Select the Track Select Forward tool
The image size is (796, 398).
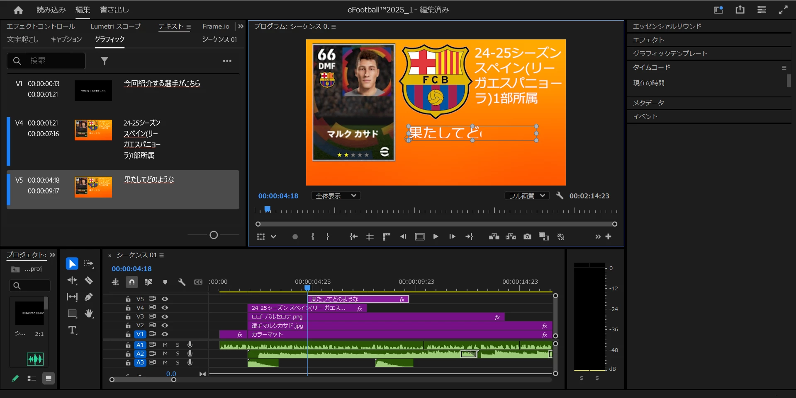88,264
